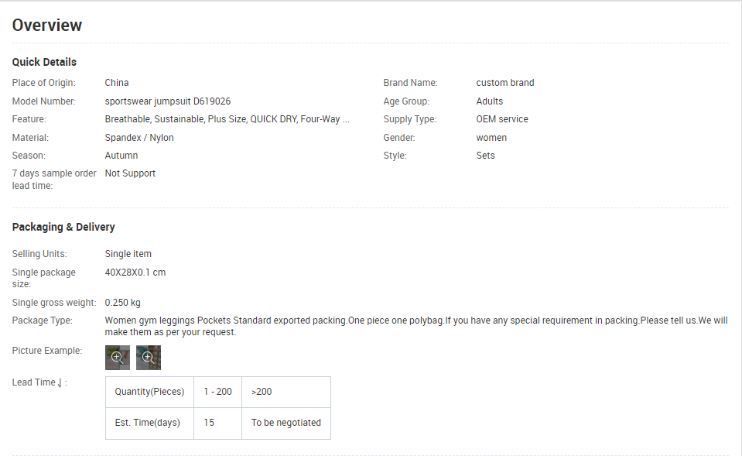The image size is (742, 456).
Task: Open the second picture example thumbnail
Action: [149, 358]
